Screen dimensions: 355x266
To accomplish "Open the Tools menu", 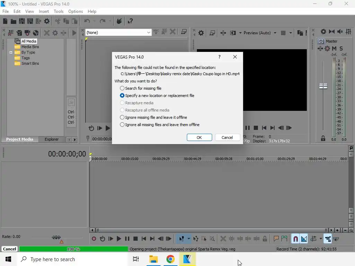I will [59, 11].
